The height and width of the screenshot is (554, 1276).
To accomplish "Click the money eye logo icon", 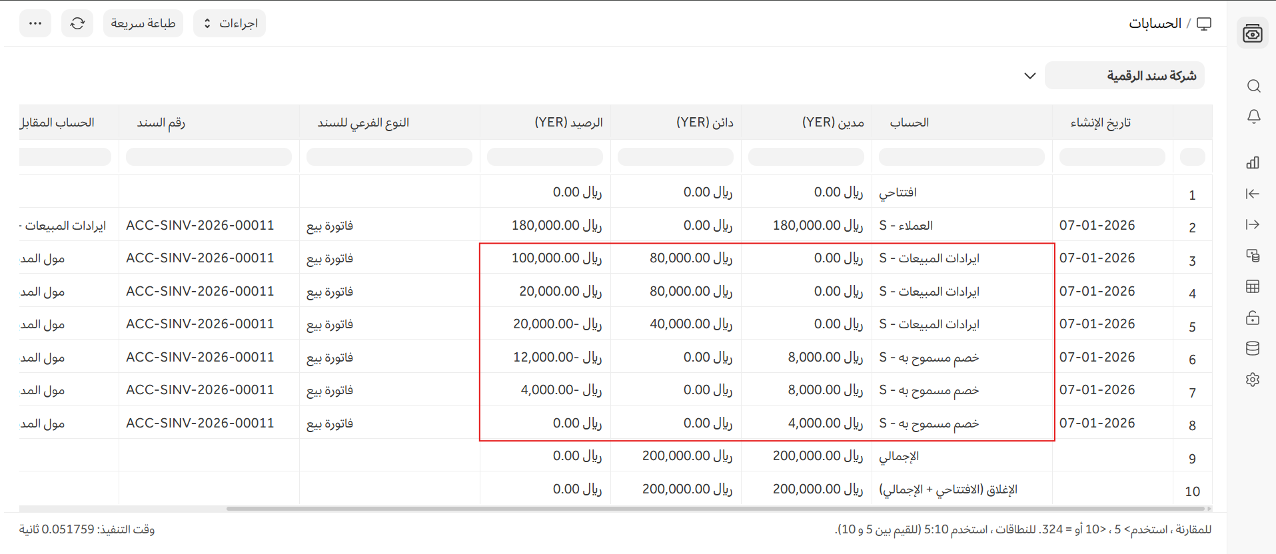I will click(1252, 33).
